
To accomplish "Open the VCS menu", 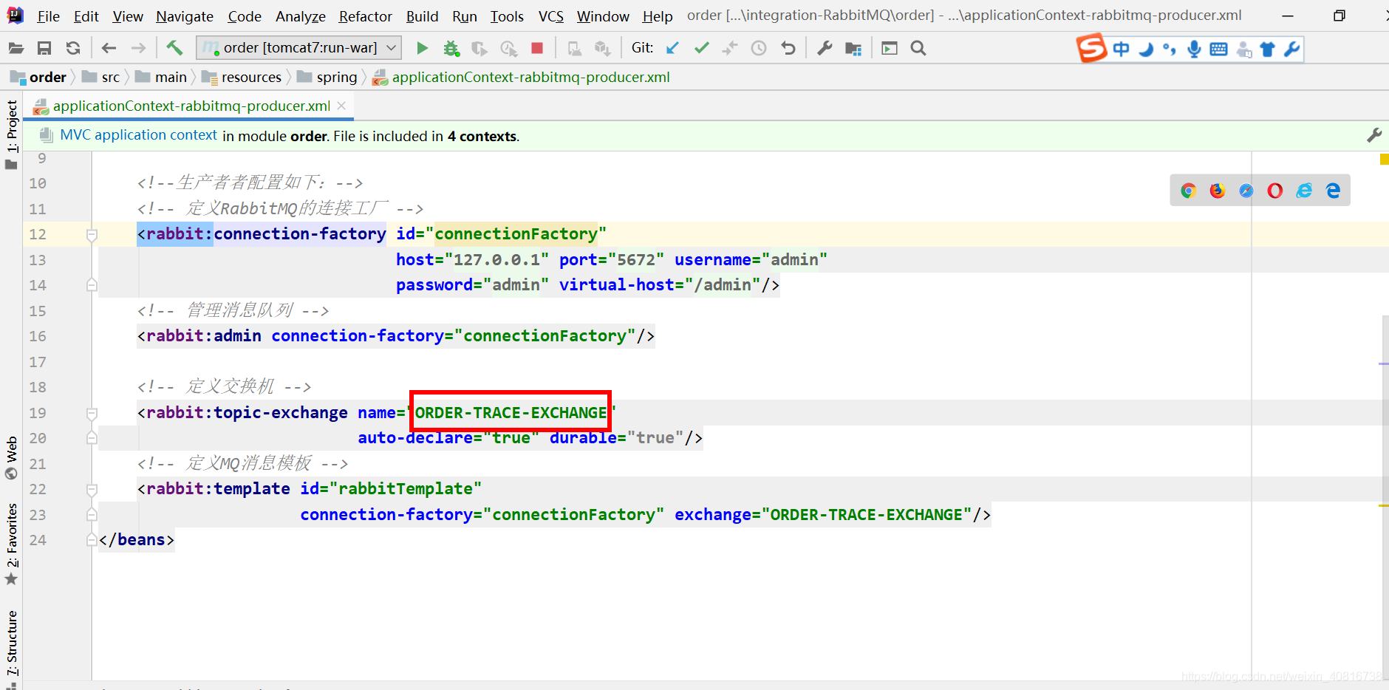I will (x=551, y=16).
